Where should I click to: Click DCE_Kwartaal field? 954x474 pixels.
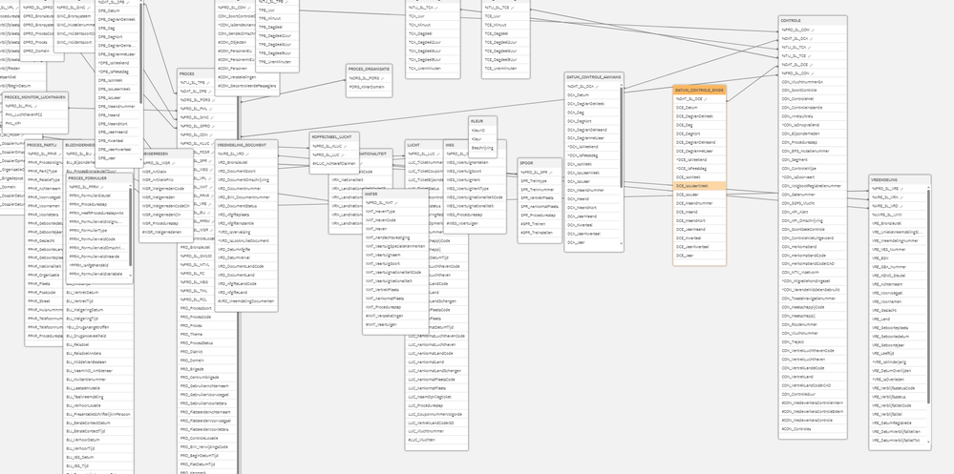[x=699, y=238]
